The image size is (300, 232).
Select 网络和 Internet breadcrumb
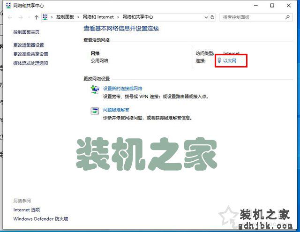[x=98, y=17]
